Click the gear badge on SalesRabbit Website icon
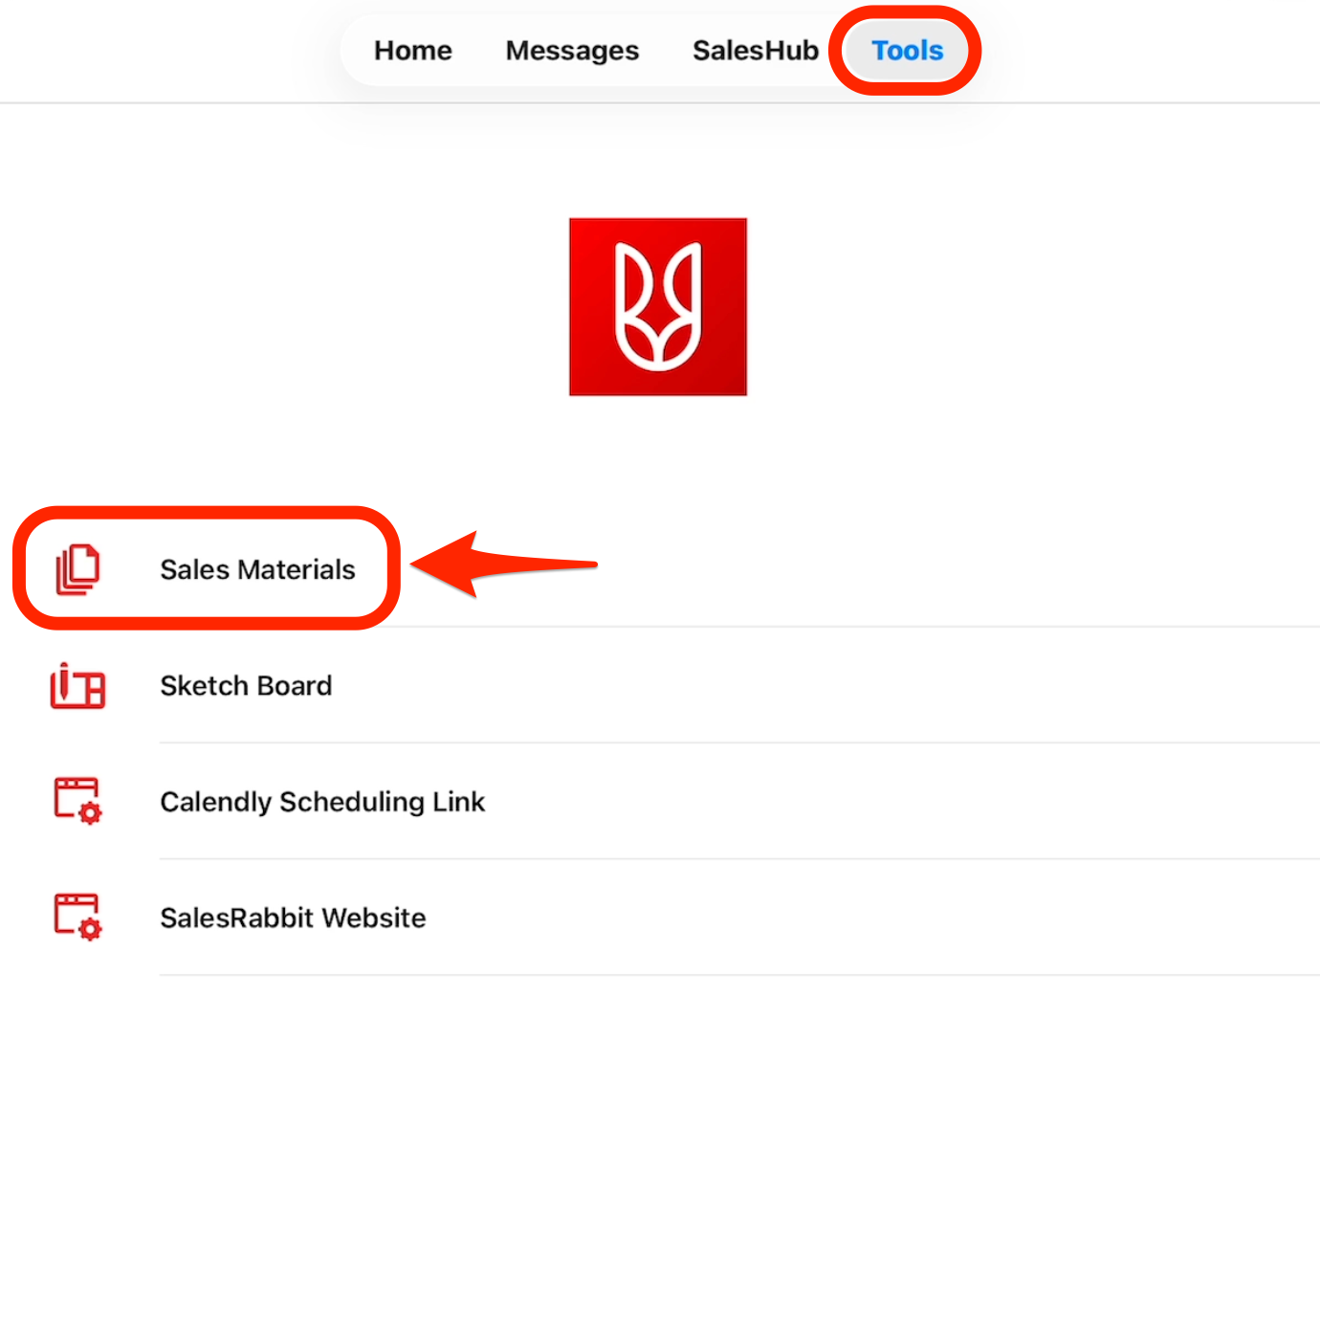This screenshot has width=1320, height=1328. (x=91, y=929)
